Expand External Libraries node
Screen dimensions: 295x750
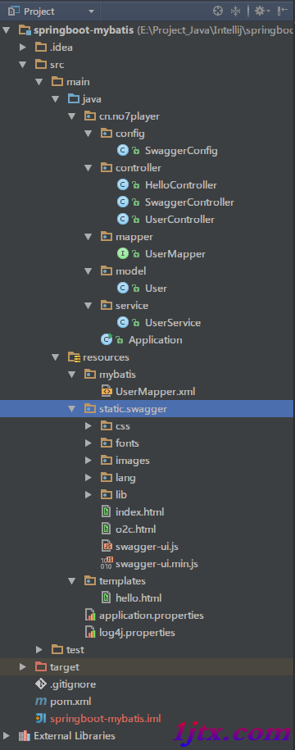pyautogui.click(x=6, y=735)
